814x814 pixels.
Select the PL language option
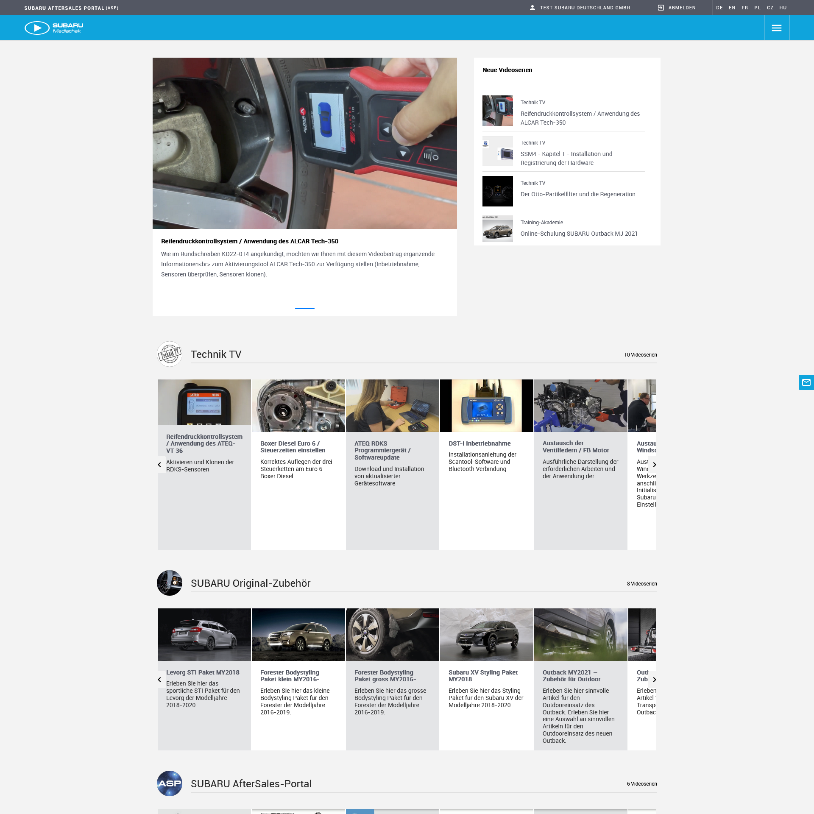tap(757, 8)
